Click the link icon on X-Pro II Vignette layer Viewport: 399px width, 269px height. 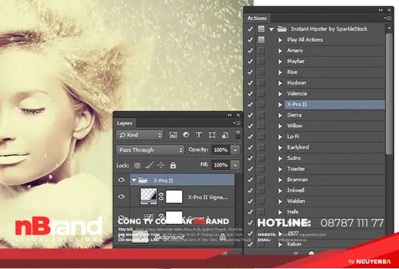pyautogui.click(x=161, y=197)
